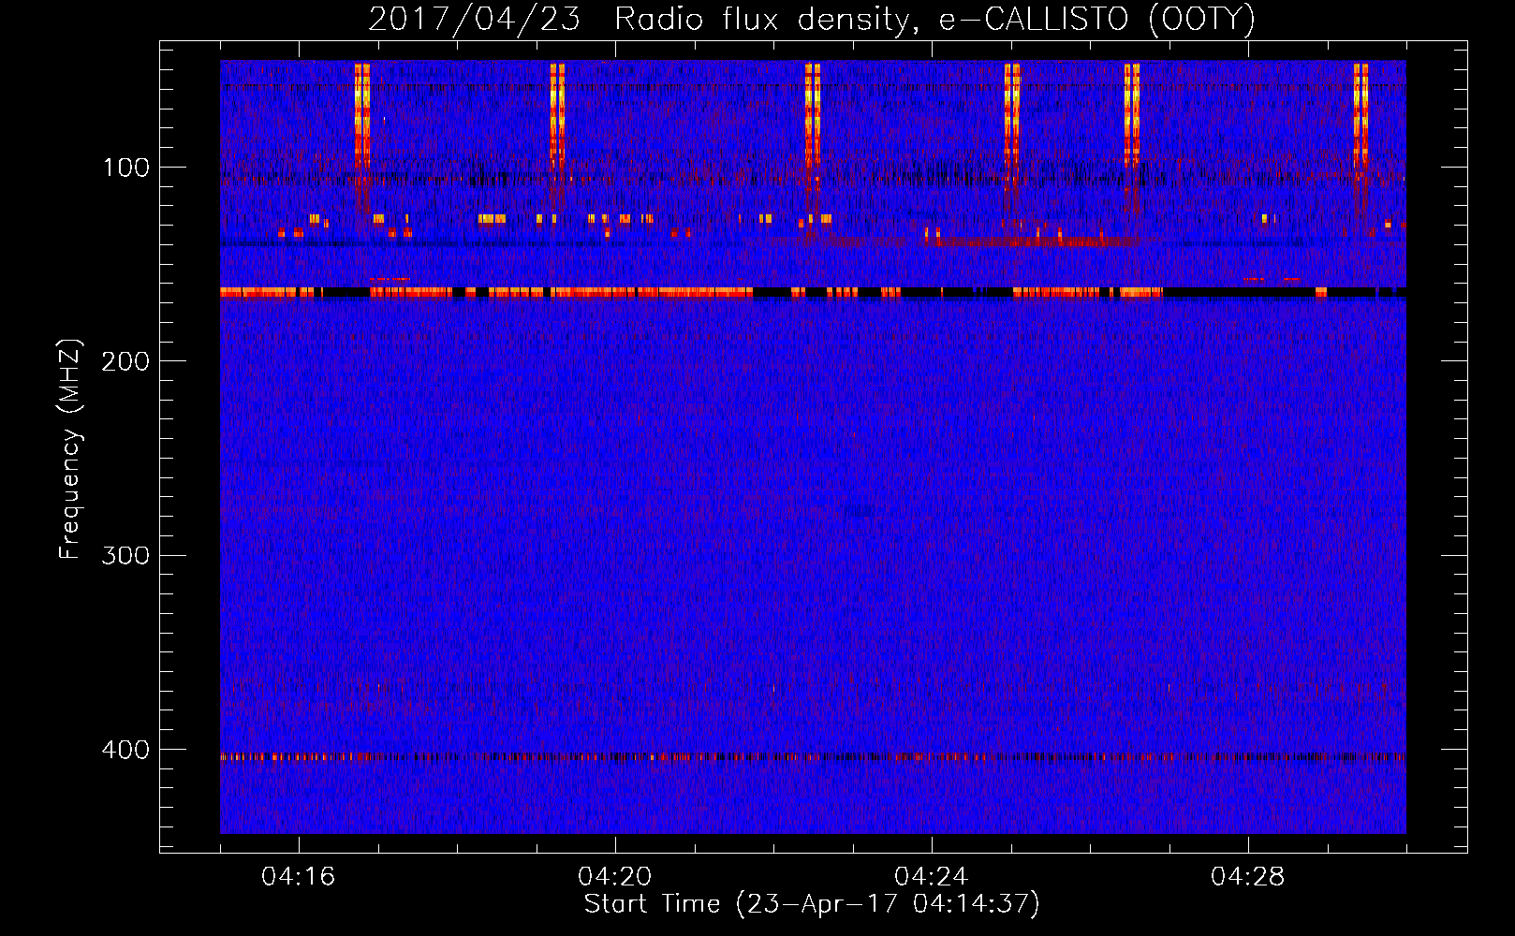Image resolution: width=1515 pixels, height=936 pixels.
Task: Click the plot title '2017/04/23 Radio flux density'
Action: 812,19
